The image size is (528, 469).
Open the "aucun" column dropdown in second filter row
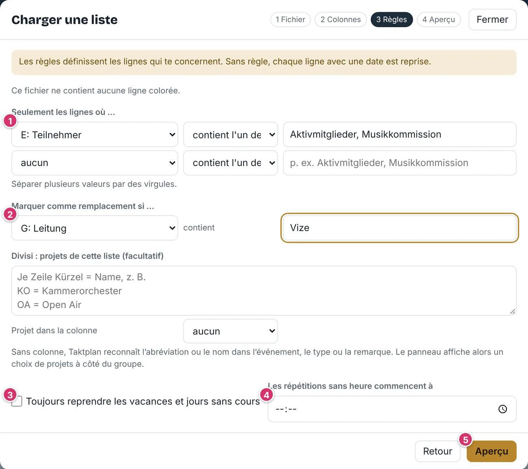coord(95,163)
